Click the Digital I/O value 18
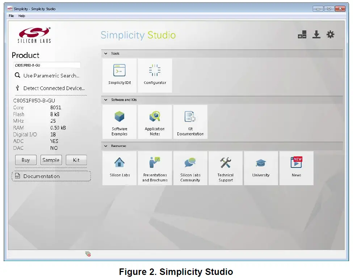The image size is (353, 280). [53, 135]
